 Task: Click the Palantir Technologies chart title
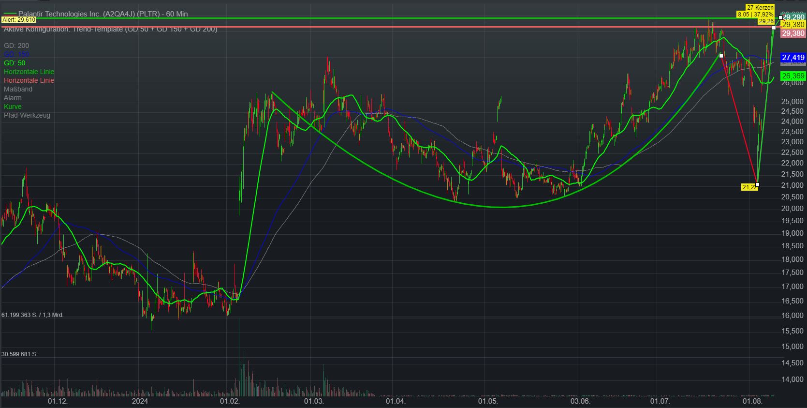click(x=103, y=14)
